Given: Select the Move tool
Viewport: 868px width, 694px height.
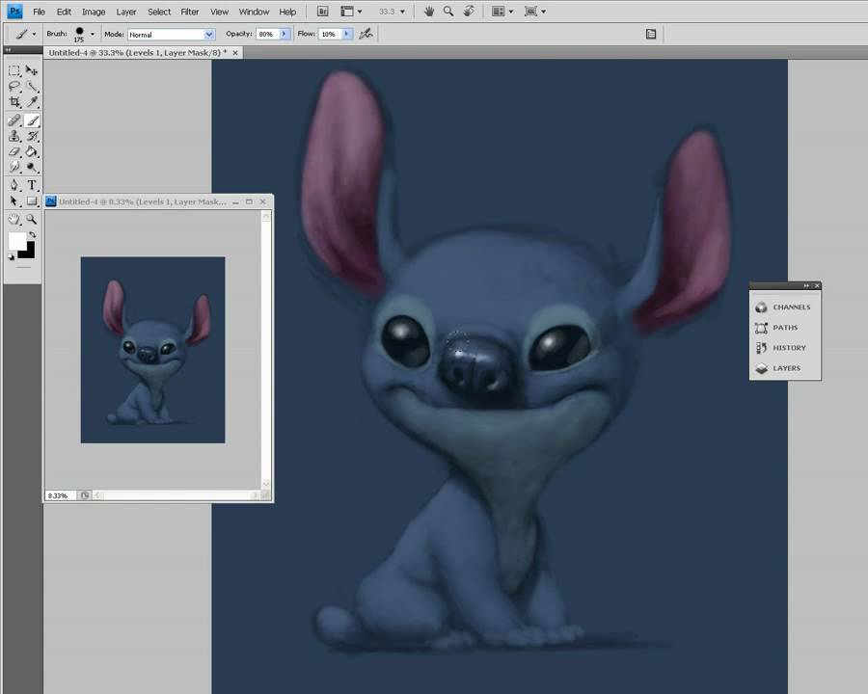Looking at the screenshot, I should point(32,70).
